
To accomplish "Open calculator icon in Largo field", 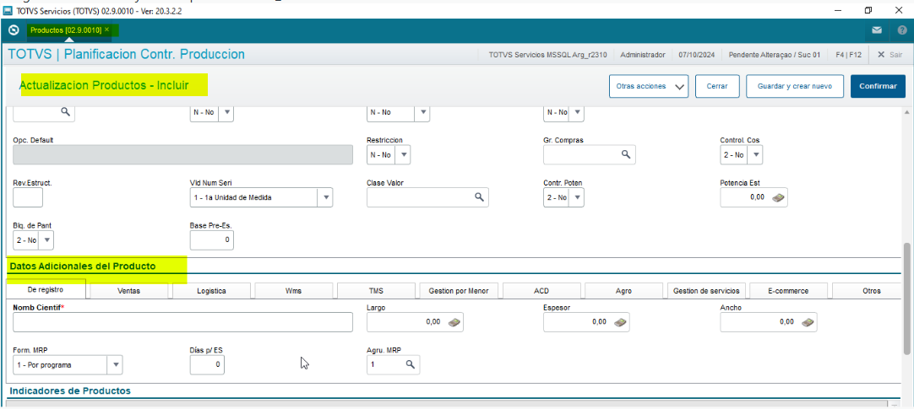I will pos(454,322).
